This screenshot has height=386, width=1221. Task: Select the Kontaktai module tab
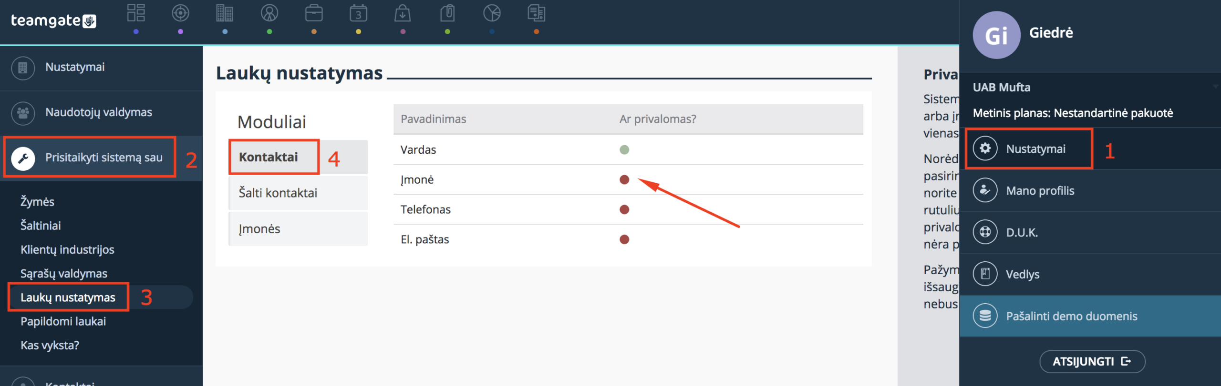tap(298, 157)
